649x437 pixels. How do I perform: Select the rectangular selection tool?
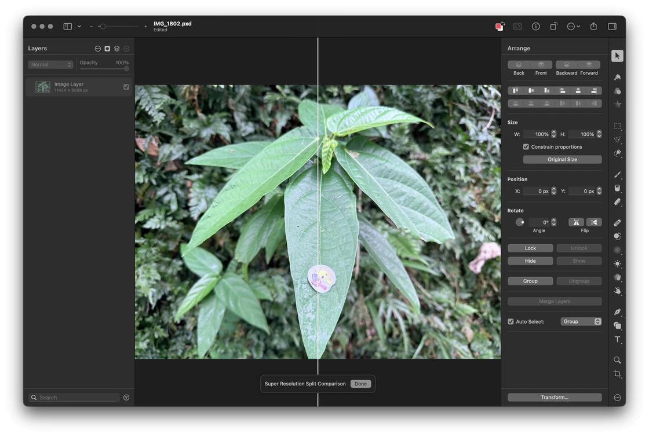coord(617,126)
